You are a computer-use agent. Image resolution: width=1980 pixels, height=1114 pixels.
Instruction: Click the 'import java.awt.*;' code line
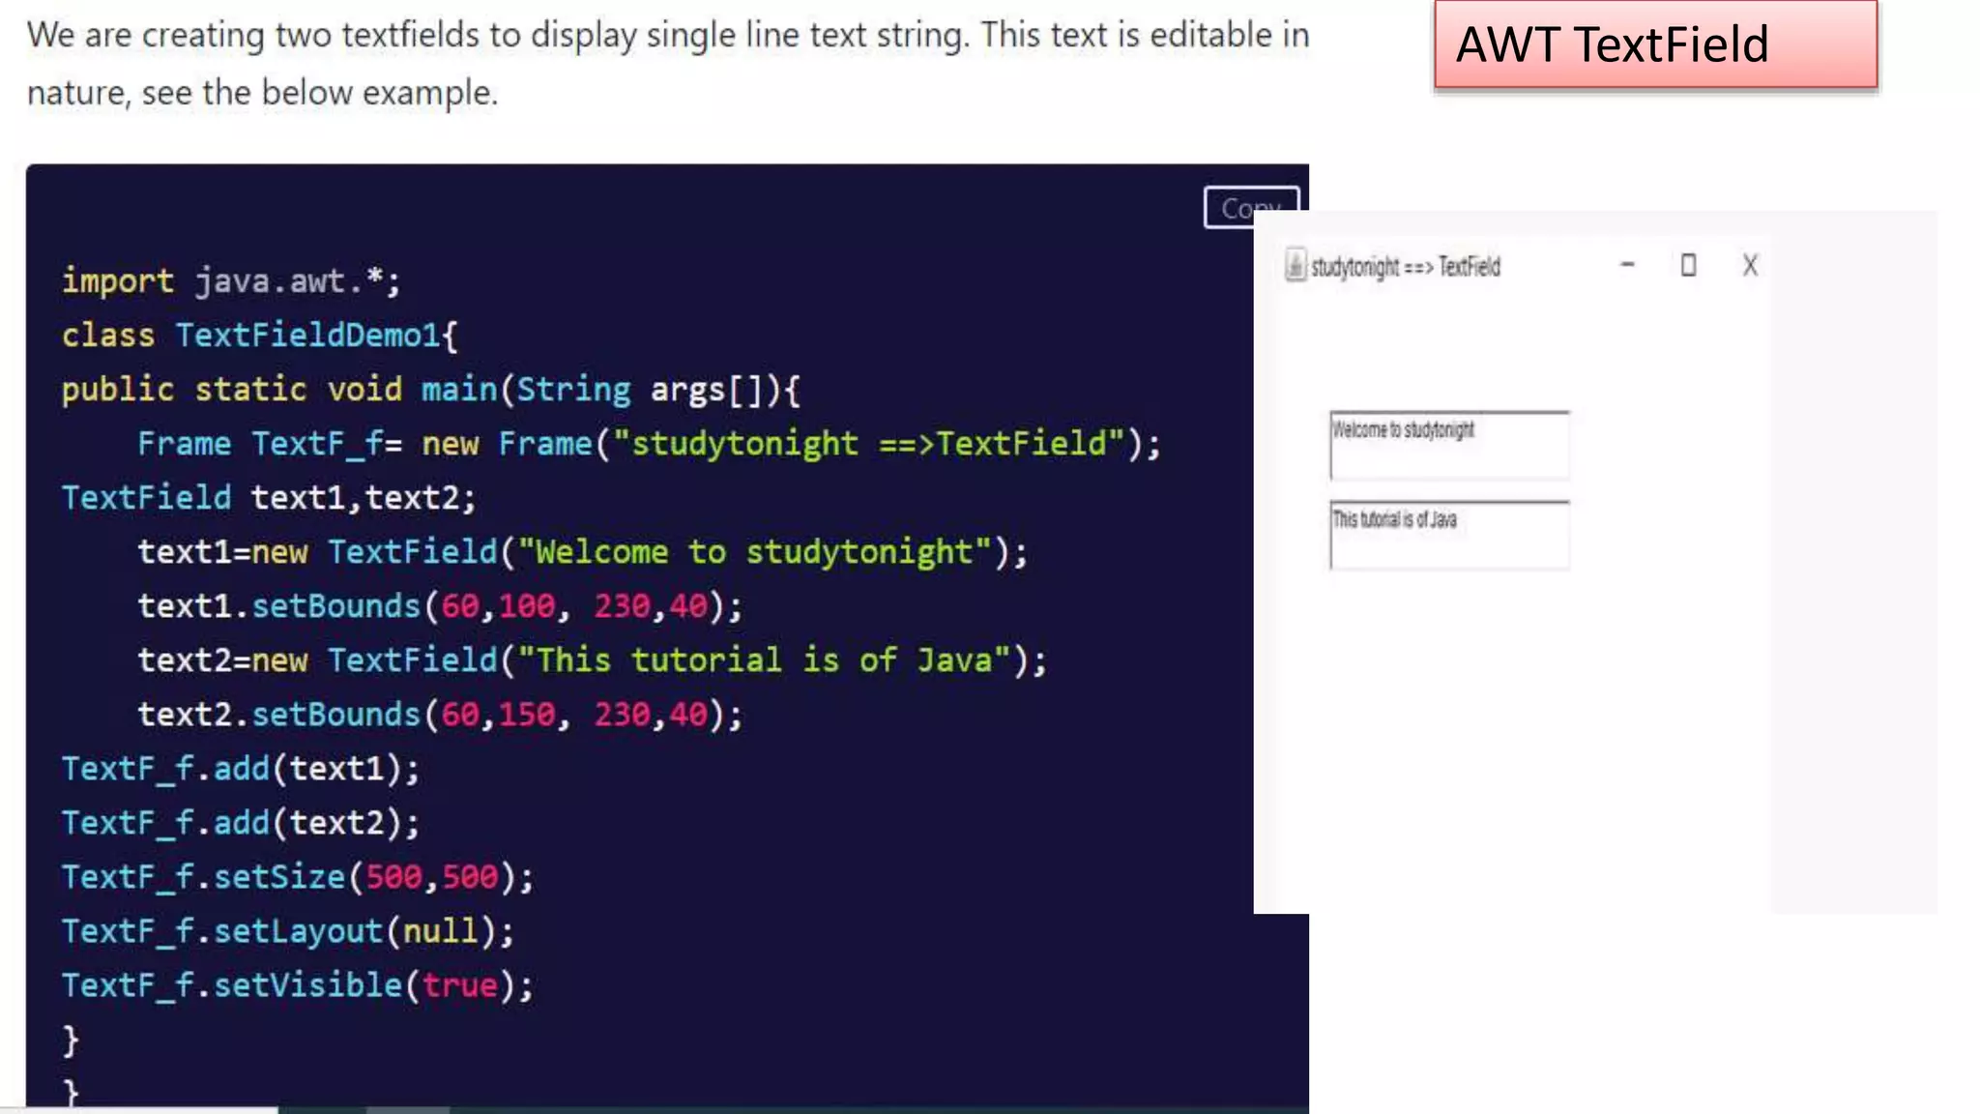[230, 280]
